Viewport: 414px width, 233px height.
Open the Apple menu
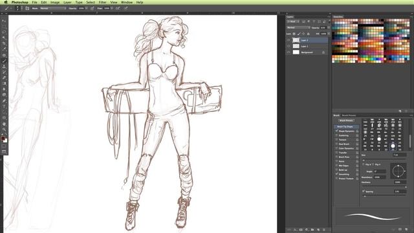pos(6,2)
